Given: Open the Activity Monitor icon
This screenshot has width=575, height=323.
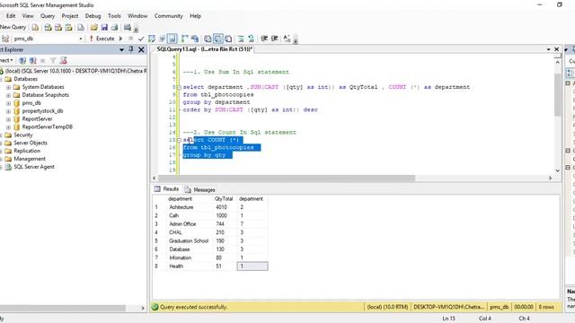Looking at the screenshot, I should [x=128, y=28].
